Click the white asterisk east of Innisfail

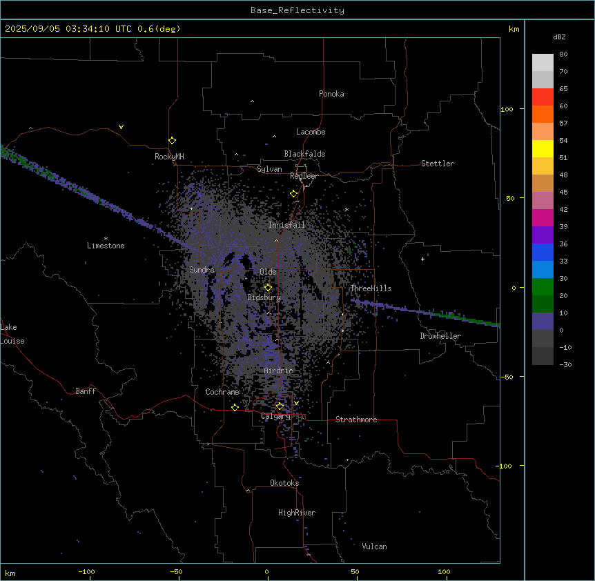[347, 209]
